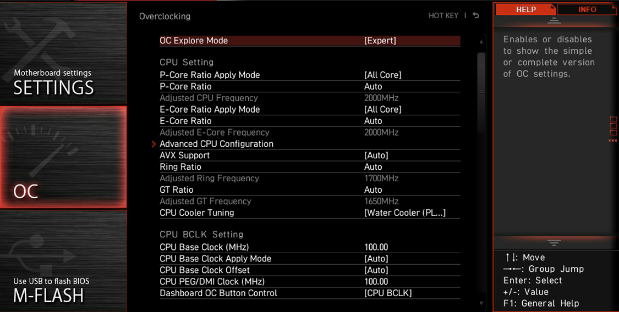Click the HOT KEY button
This screenshot has height=312, width=619.
443,16
